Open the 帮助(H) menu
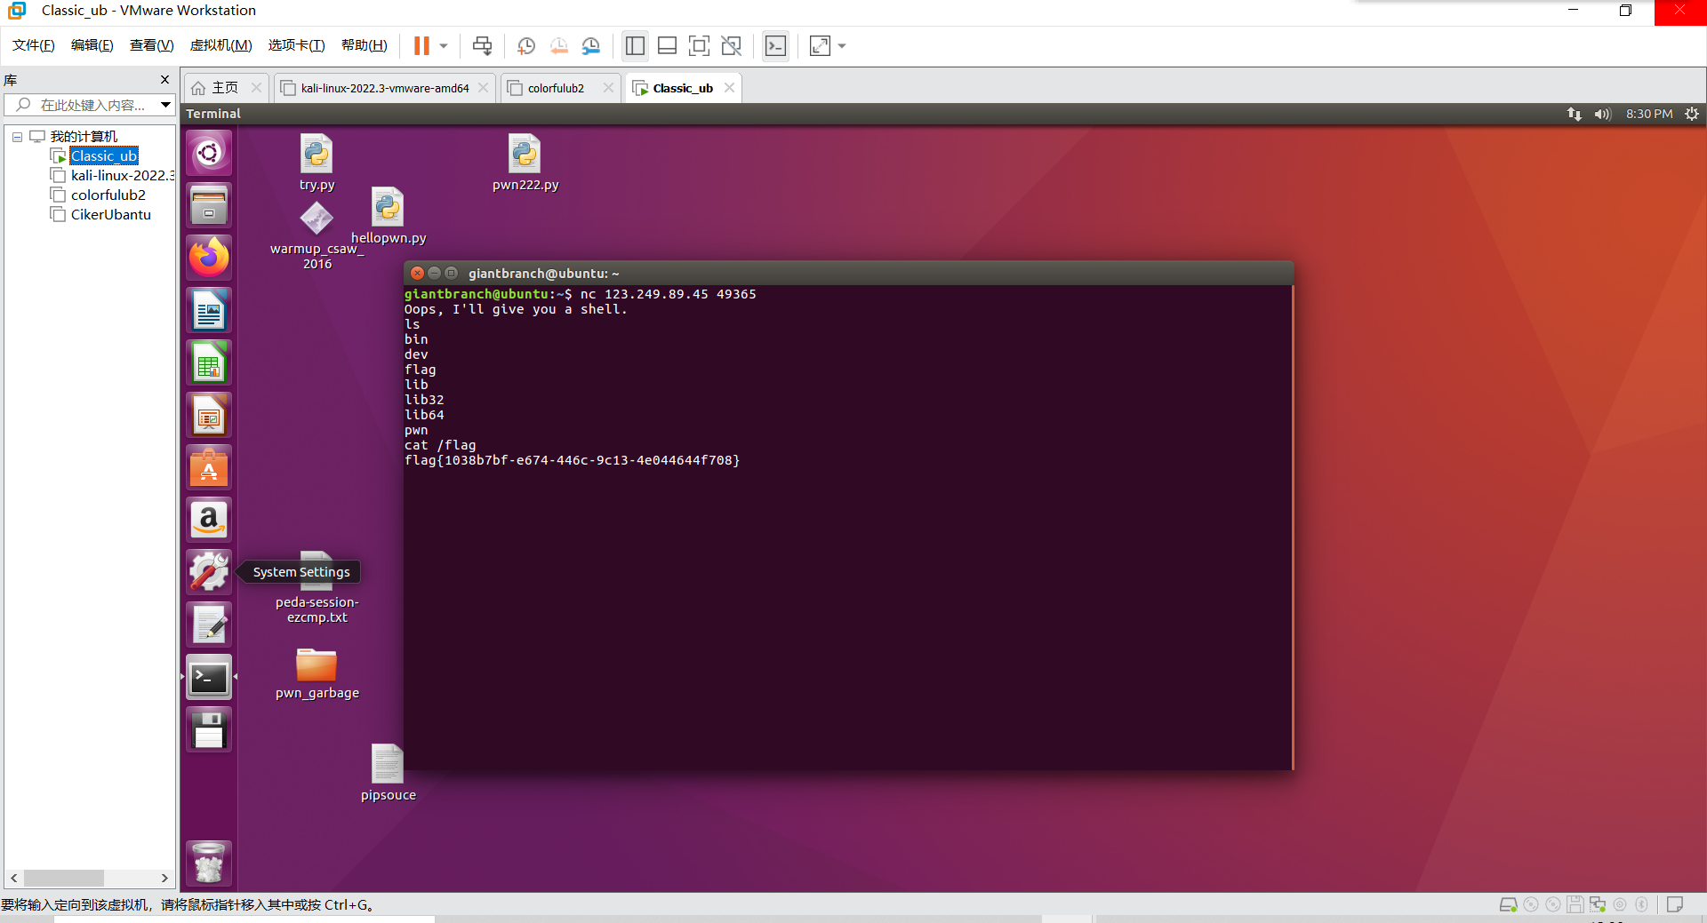1707x923 pixels. click(x=365, y=45)
